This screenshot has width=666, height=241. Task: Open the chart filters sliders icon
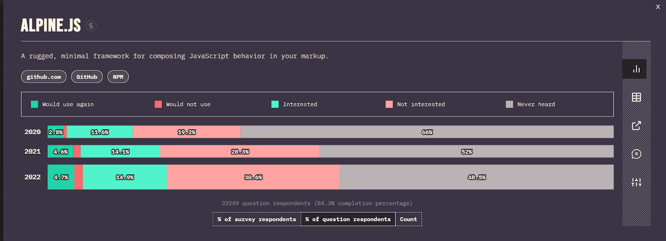[636, 182]
